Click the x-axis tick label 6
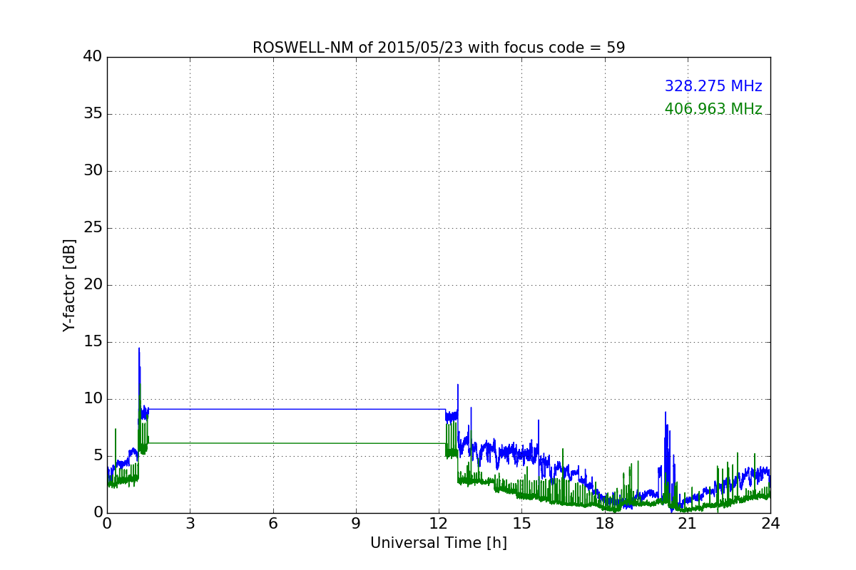856x570 pixels. (273, 523)
